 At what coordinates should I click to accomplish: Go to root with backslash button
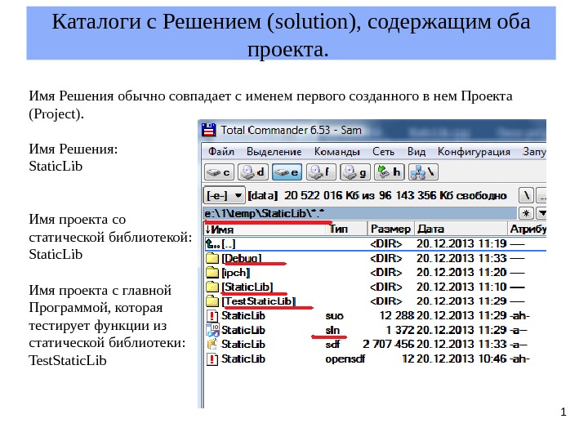click(x=527, y=195)
